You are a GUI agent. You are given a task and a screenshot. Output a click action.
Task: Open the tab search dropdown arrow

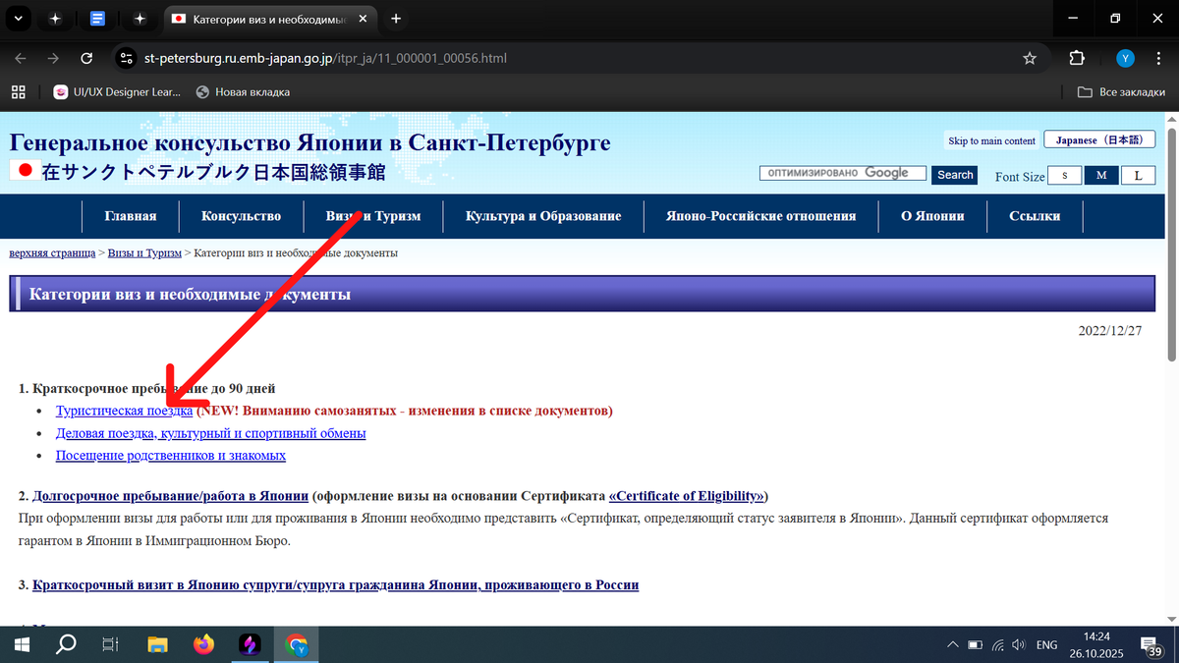pyautogui.click(x=18, y=18)
